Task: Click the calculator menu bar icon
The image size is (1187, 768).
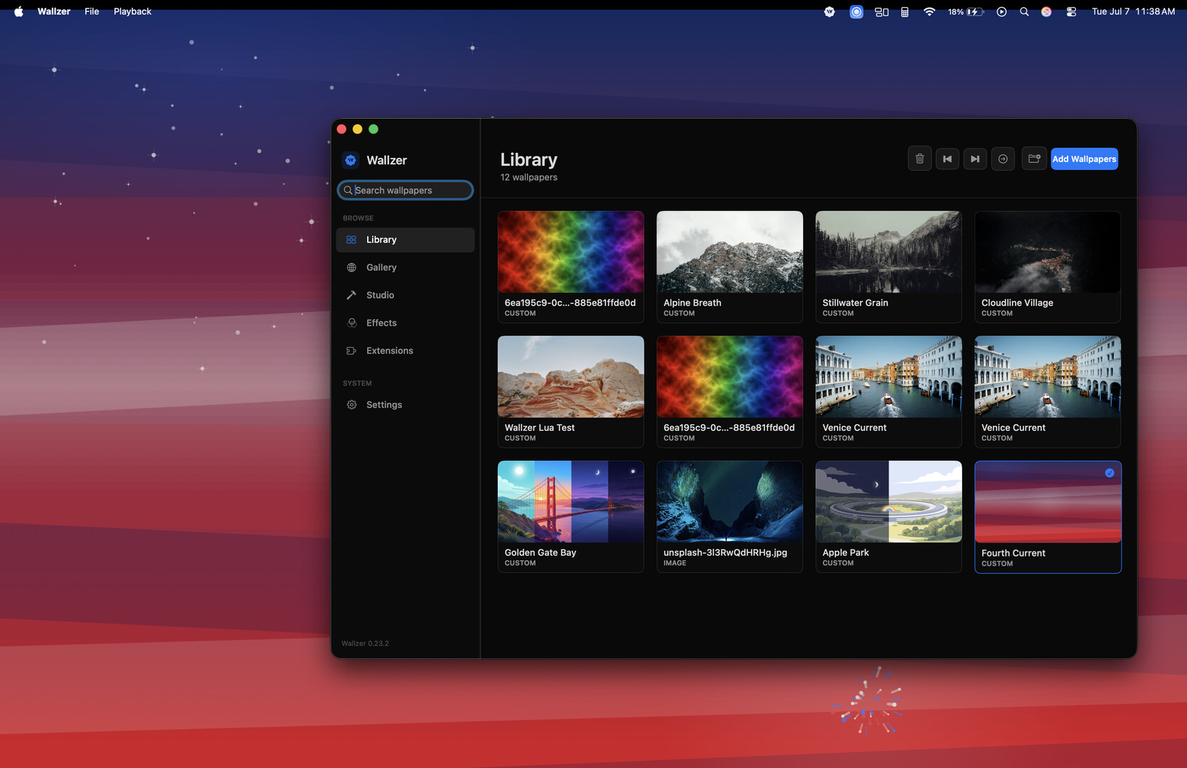Action: (905, 11)
